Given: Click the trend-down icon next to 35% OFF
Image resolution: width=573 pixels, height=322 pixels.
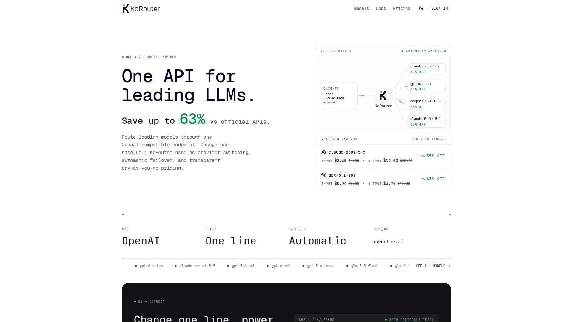Looking at the screenshot, I should coord(423,156).
